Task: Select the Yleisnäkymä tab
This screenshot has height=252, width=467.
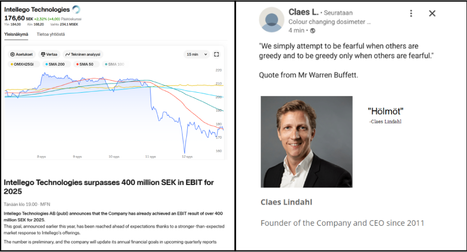Action: pos(16,34)
